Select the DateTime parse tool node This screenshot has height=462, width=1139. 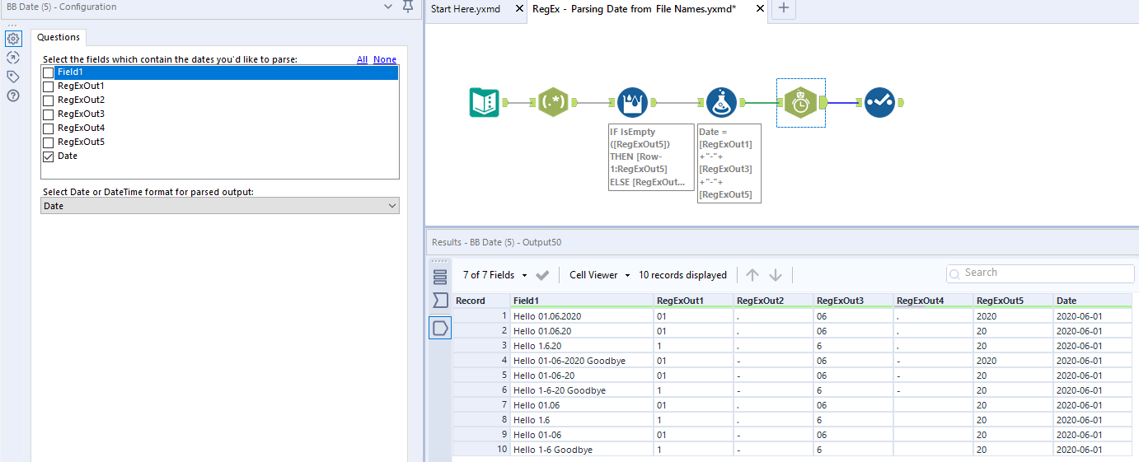800,102
